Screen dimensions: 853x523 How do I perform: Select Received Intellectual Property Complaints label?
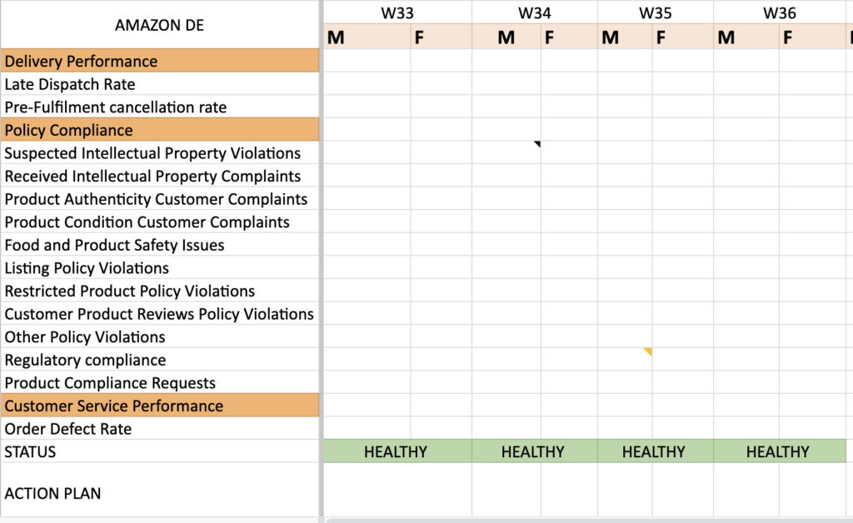(160, 176)
